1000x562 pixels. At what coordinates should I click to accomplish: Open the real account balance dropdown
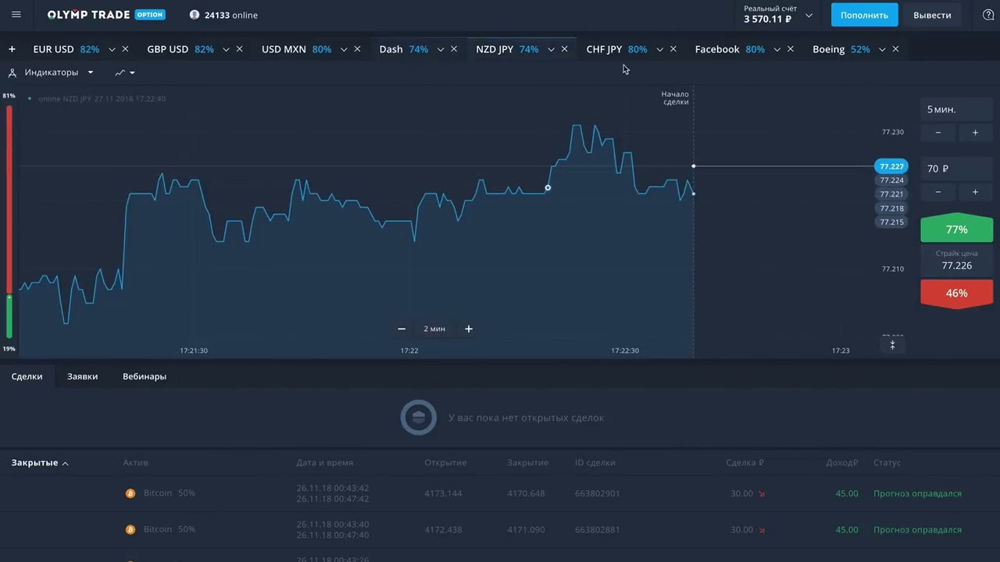coord(809,15)
